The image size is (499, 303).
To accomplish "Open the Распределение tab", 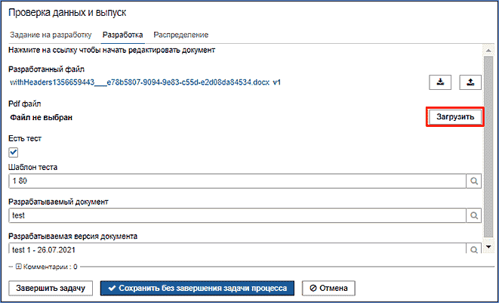I will [x=181, y=35].
